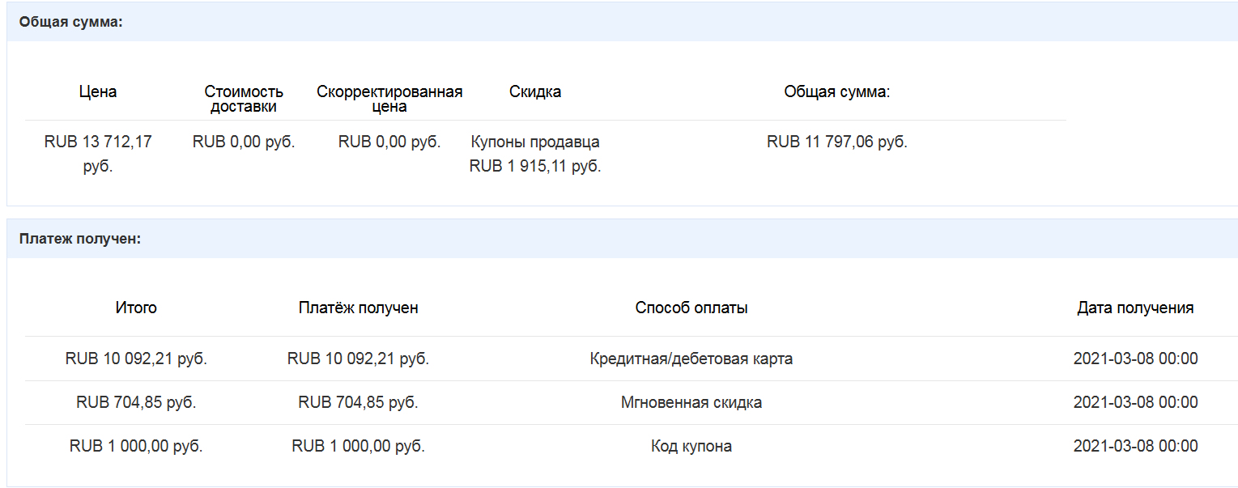Viewport: 1238px width, 488px height.
Task: Select the 'Стоимость доставки' column header
Action: click(244, 99)
